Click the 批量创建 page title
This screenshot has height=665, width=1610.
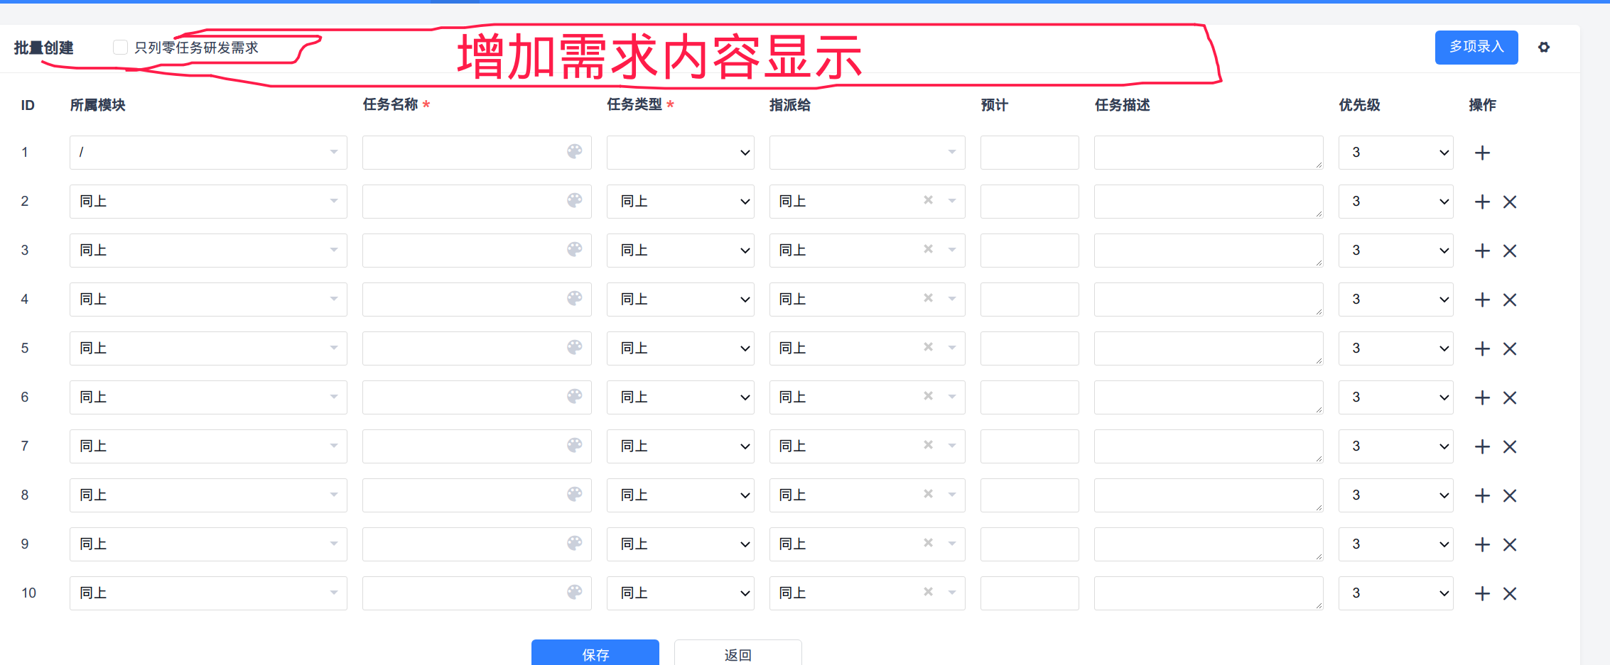coord(43,48)
